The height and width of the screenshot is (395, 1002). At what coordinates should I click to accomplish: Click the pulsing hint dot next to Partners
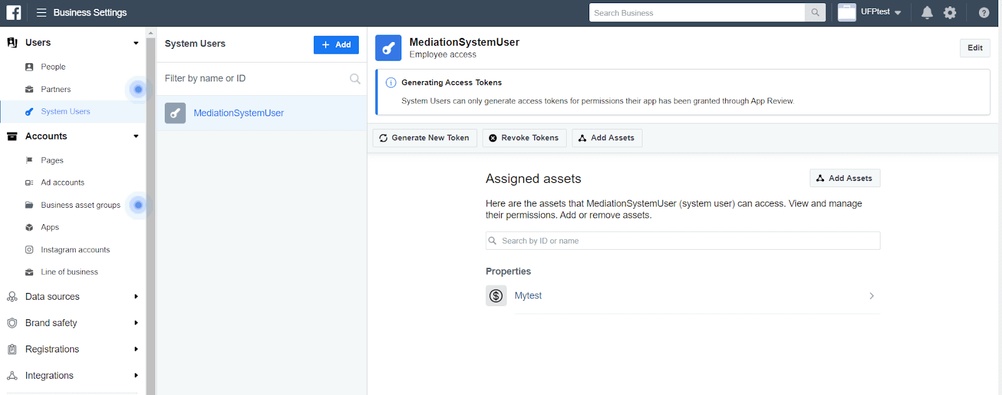tap(138, 90)
